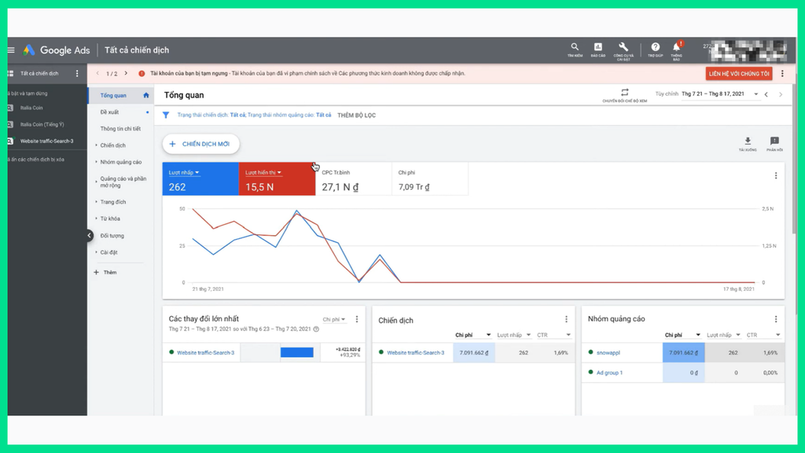Select Tất cả chiến dịch in sidebar
805x453 pixels.
39,73
